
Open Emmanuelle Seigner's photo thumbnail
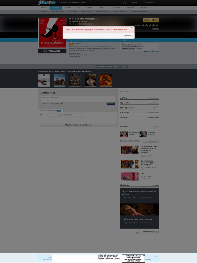[124, 134]
